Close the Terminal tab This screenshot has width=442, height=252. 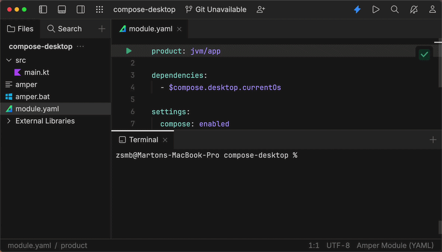tap(165, 140)
